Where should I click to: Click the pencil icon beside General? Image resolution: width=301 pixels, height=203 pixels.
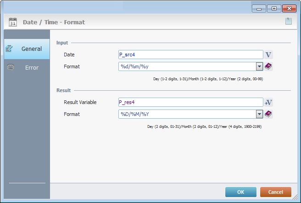click(9, 49)
